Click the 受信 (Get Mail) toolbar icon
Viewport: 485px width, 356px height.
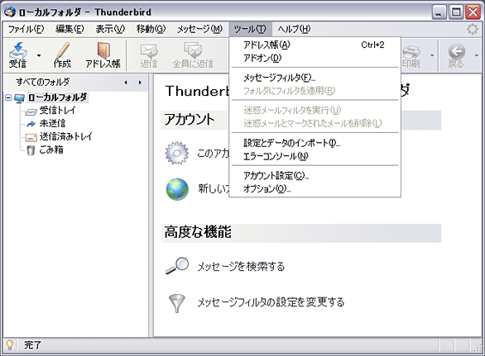pos(18,51)
